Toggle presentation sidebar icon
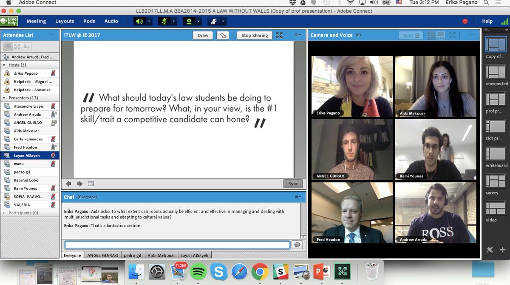Screen dimensions: 510x285 pos(91,184)
